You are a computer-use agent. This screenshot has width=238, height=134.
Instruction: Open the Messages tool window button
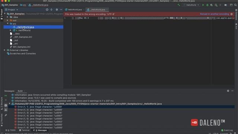40,130
